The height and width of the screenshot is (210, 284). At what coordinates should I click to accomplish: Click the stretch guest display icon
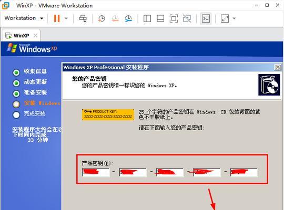[x=225, y=18]
